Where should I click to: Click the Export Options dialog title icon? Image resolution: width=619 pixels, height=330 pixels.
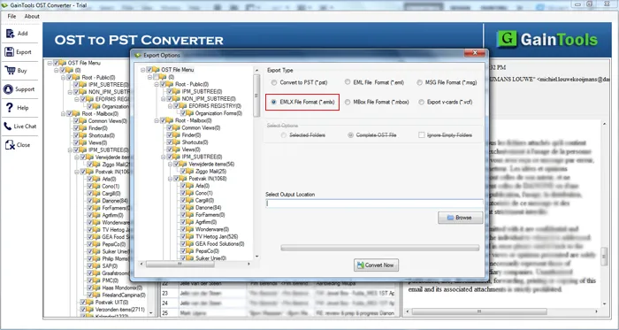tap(138, 55)
